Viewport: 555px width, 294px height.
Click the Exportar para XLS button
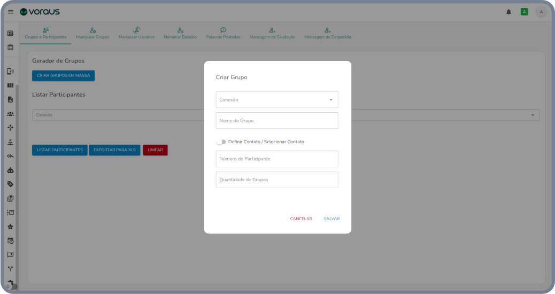point(114,150)
